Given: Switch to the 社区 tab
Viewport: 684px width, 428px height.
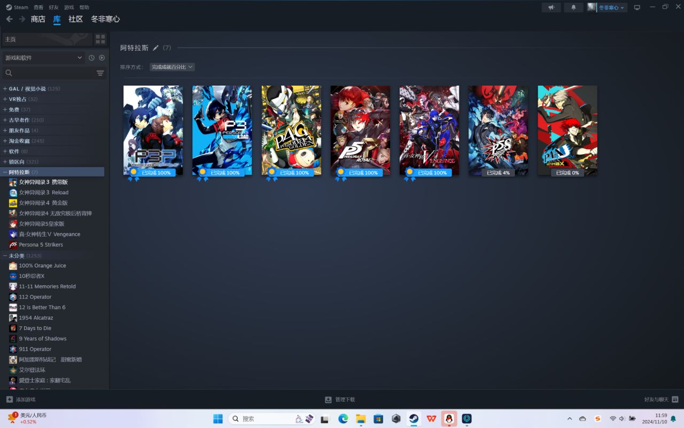Looking at the screenshot, I should tap(75, 19).
